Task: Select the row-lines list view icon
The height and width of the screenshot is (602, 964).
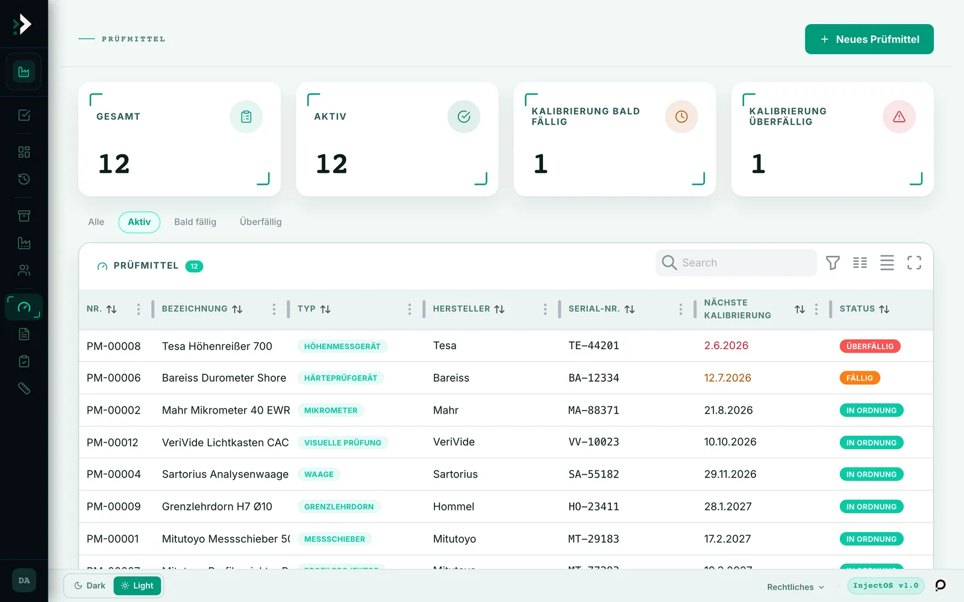Action: click(x=887, y=263)
